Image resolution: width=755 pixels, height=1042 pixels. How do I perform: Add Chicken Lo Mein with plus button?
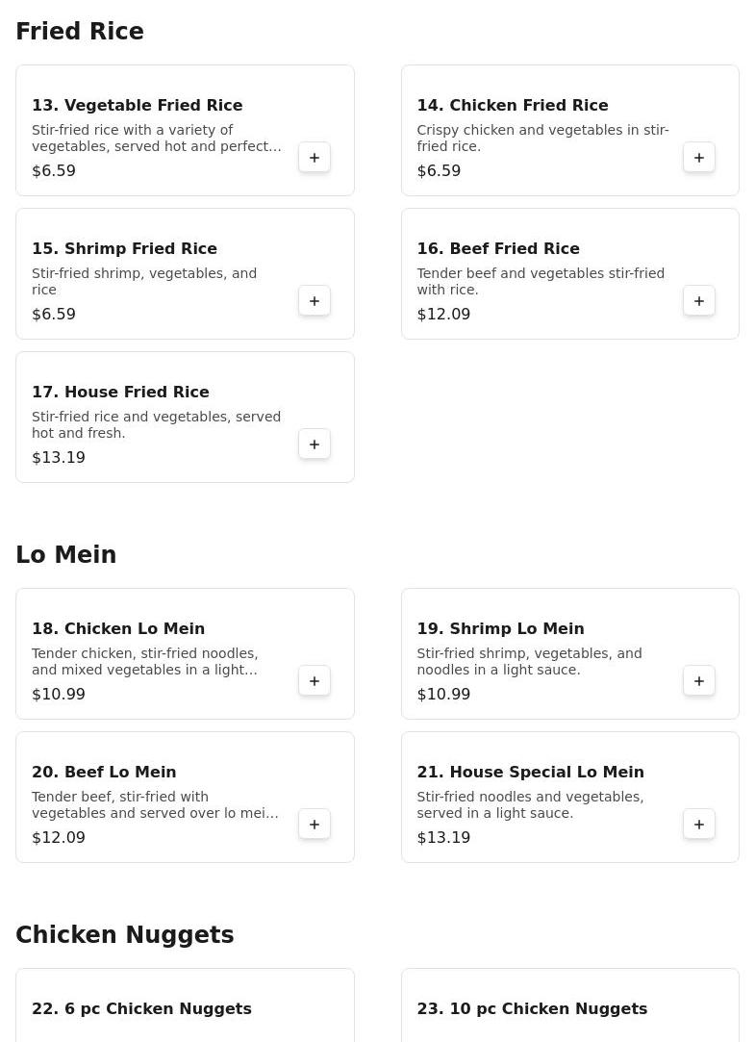315,681
